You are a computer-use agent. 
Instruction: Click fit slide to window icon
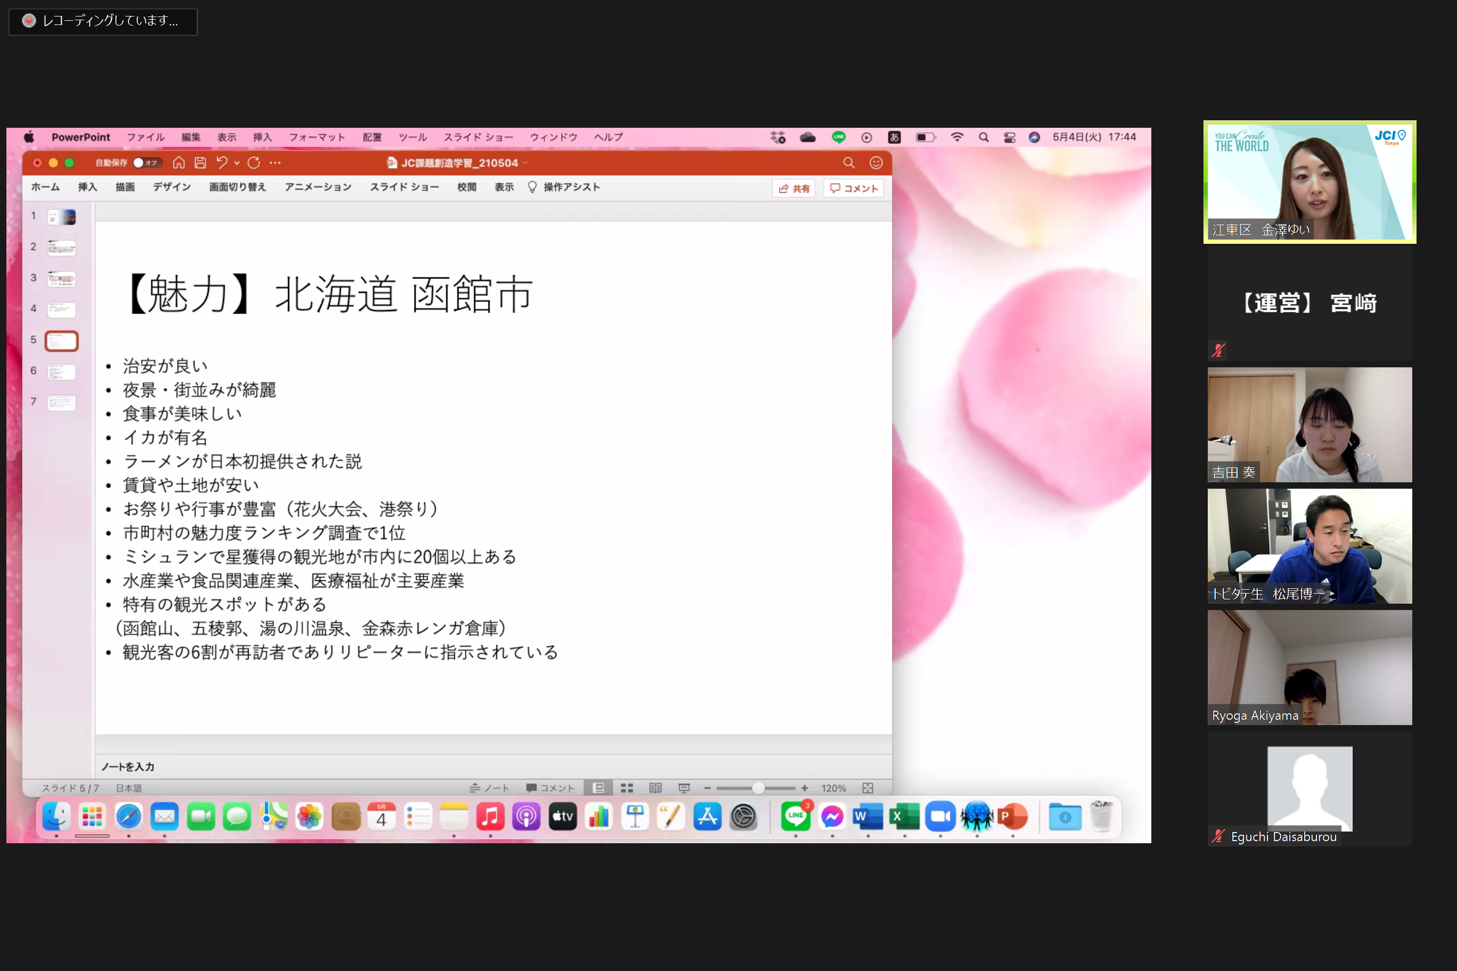[x=867, y=788]
